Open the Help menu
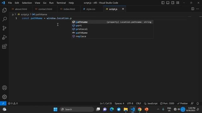This screenshot has width=202, height=113. coord(71,3)
